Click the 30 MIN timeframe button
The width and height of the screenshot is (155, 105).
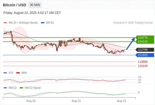coord(35,5)
